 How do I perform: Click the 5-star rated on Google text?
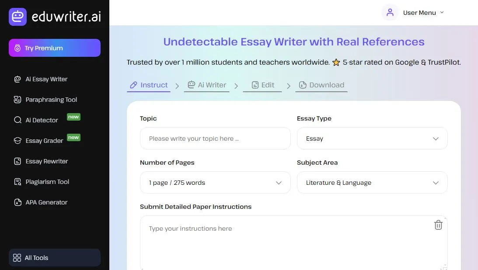pyautogui.click(x=401, y=62)
